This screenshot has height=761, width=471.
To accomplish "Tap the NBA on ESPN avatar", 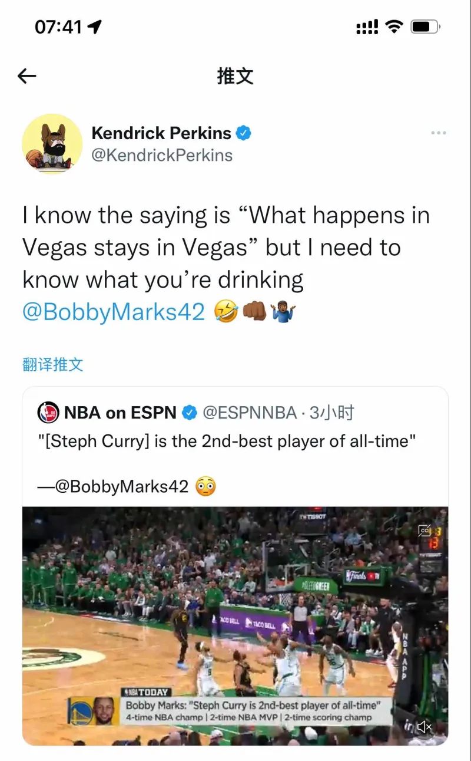I will [48, 413].
